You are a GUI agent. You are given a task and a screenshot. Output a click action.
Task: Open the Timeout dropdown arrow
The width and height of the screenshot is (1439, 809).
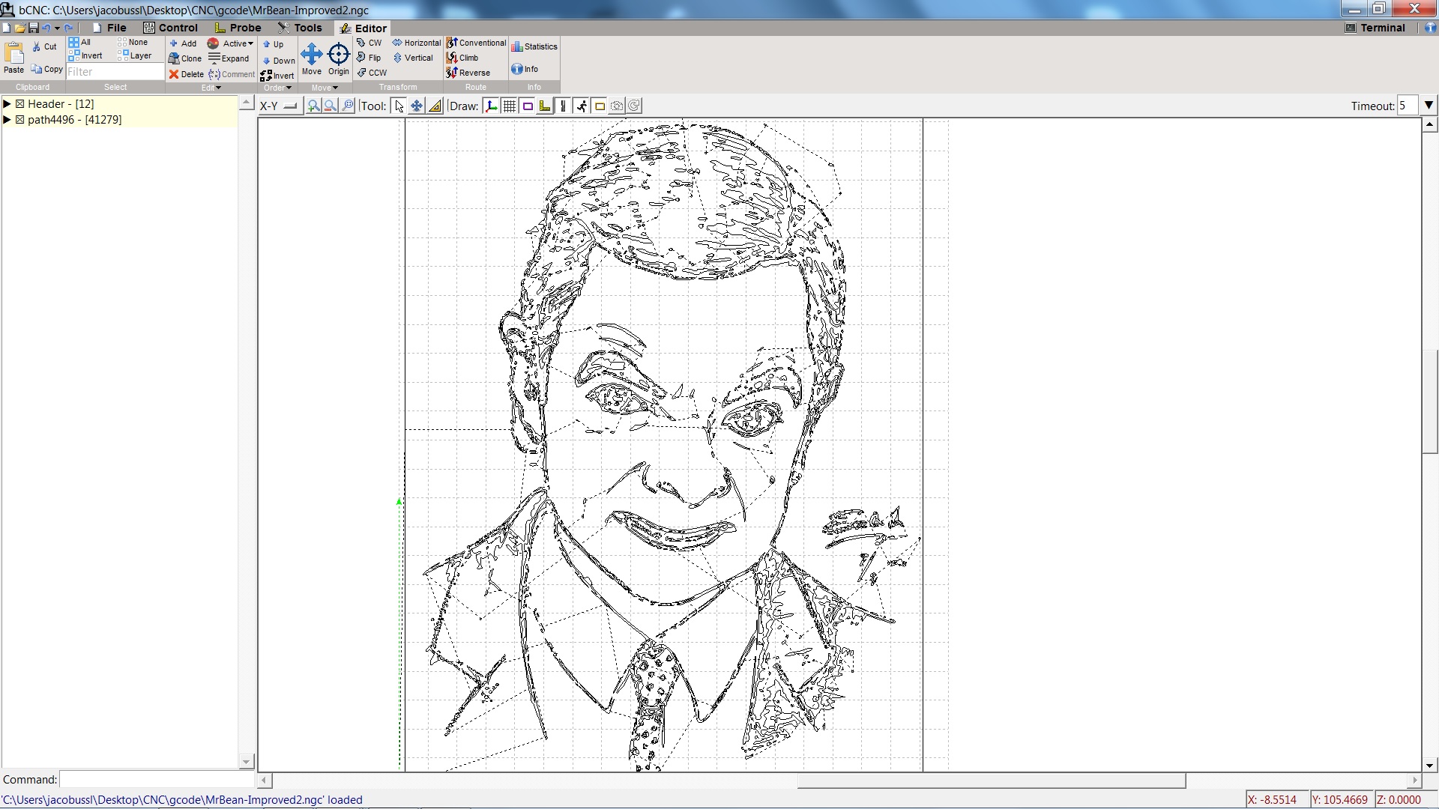[x=1429, y=106]
